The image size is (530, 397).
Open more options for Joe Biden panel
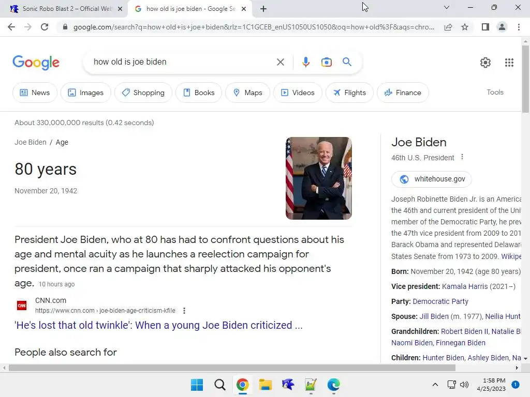462,157
